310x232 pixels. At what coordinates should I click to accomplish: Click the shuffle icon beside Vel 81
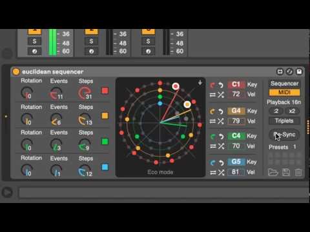pos(221,172)
